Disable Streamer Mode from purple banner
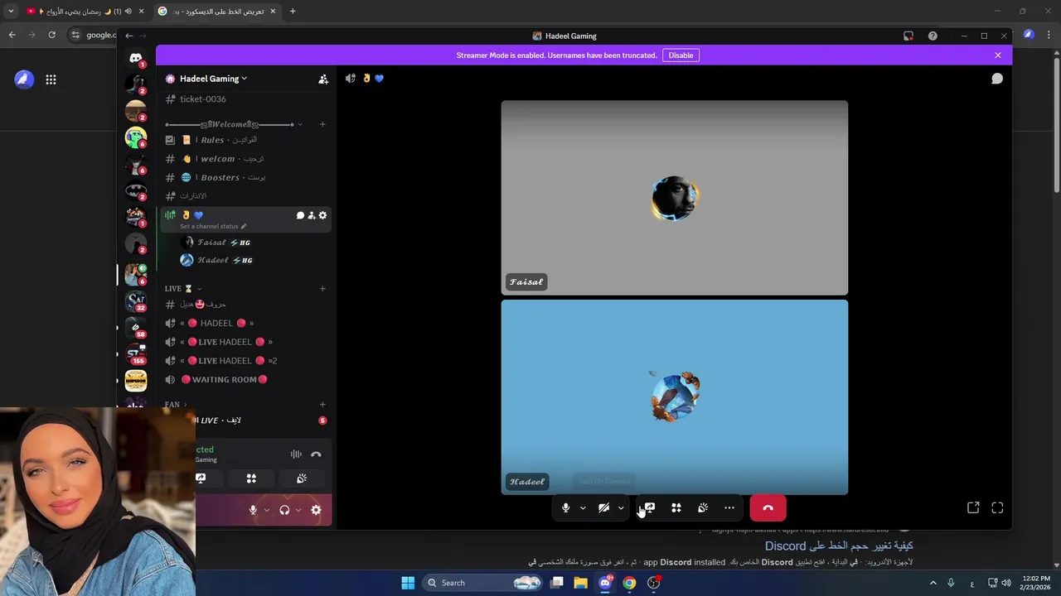The image size is (1061, 596). [681, 55]
